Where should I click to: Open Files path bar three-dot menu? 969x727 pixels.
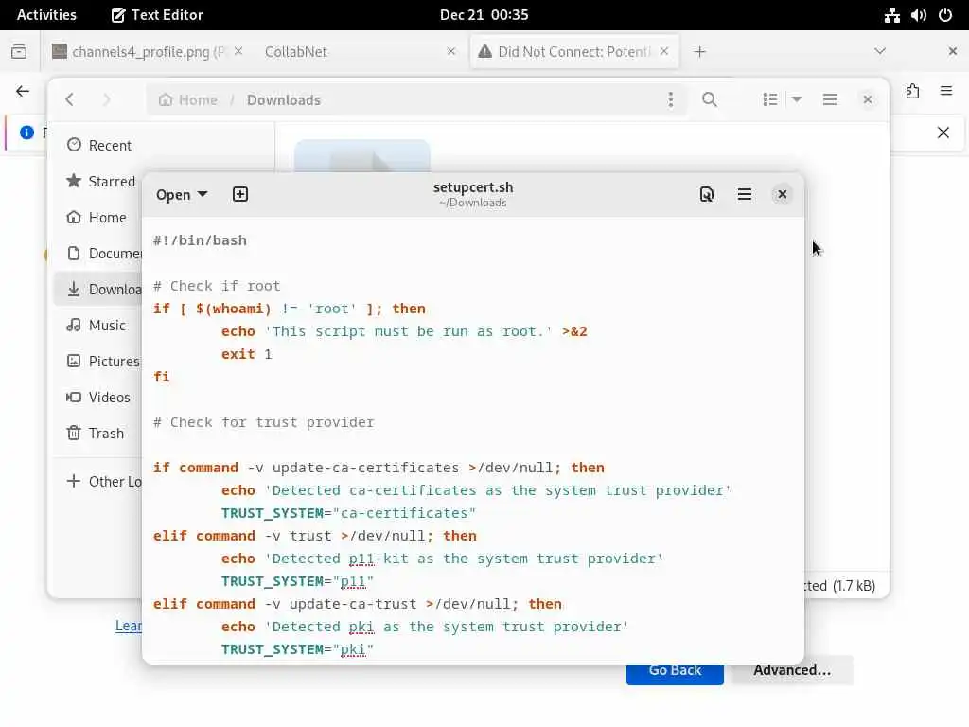[x=671, y=100]
